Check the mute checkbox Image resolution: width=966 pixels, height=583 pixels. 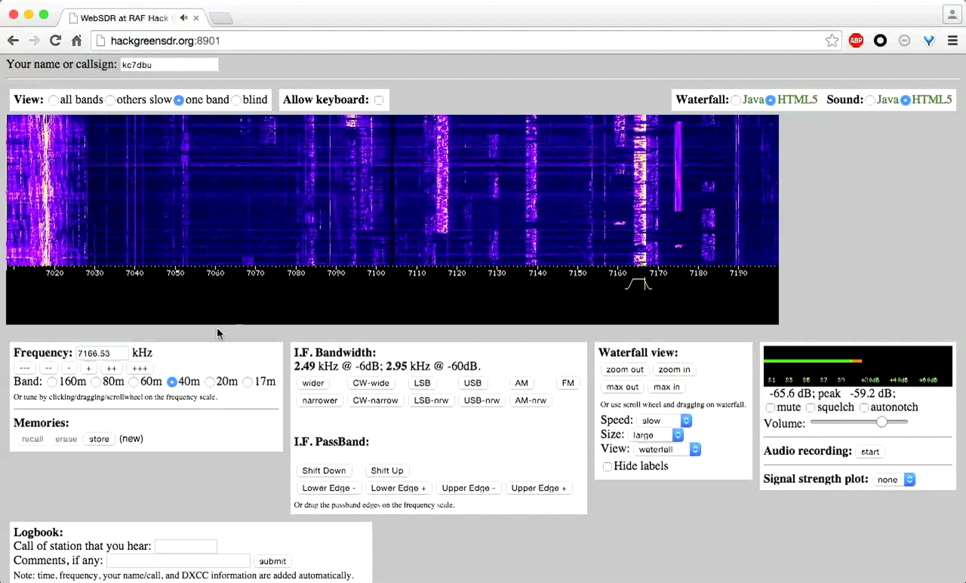(x=770, y=408)
